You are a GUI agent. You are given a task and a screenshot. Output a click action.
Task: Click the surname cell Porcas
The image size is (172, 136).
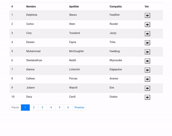(x=73, y=78)
